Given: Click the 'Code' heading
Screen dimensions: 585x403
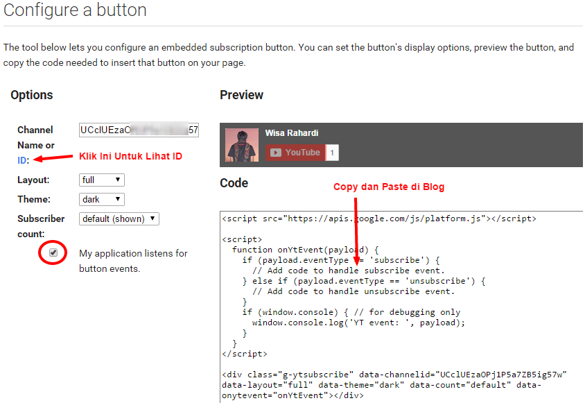Looking at the screenshot, I should (x=234, y=183).
